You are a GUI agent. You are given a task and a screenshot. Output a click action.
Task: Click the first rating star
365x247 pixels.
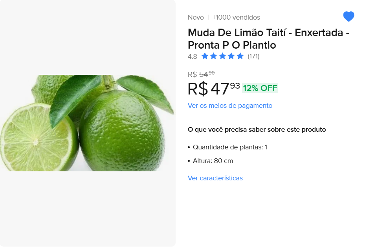[205, 56]
